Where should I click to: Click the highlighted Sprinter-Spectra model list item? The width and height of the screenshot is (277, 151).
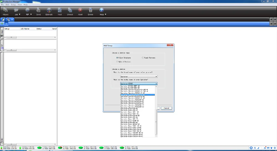(137, 95)
